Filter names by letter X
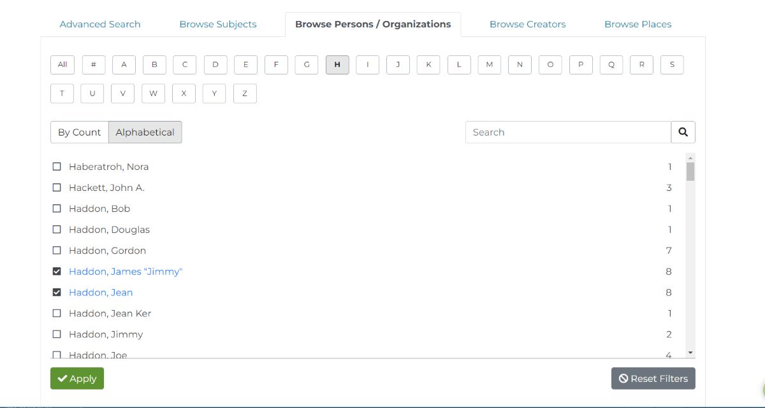This screenshot has height=408, width=765. click(x=184, y=94)
